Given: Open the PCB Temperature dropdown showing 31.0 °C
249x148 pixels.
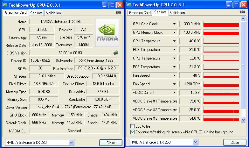Looking at the screenshot, I should (x=174, y=50).
